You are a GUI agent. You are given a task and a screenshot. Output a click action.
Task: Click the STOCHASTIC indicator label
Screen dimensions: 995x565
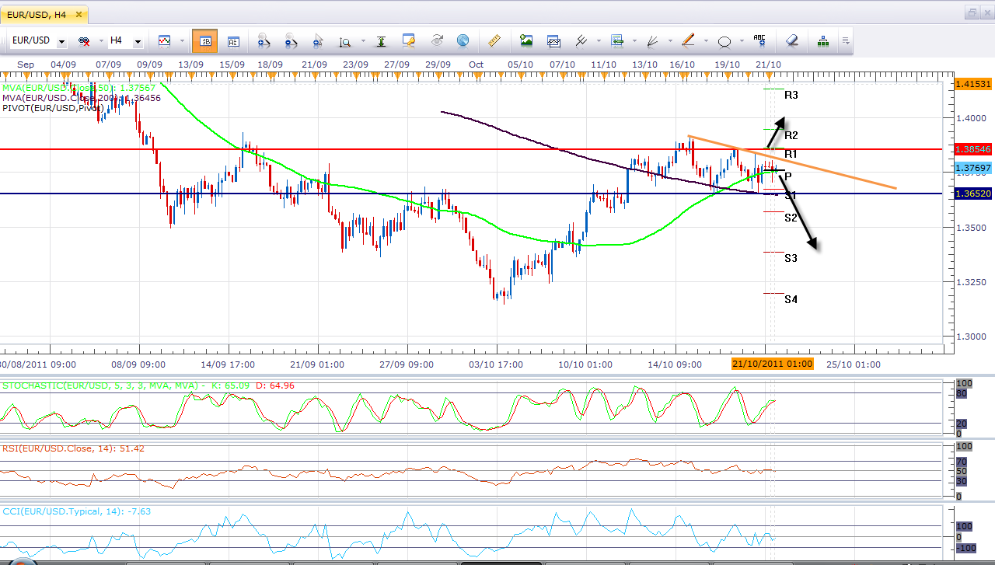pos(148,385)
